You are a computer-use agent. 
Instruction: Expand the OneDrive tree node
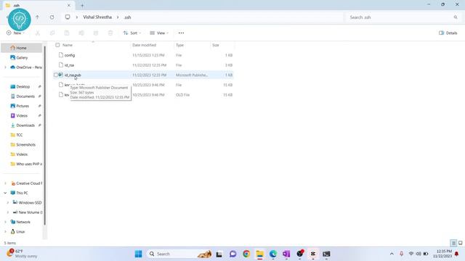coord(5,67)
